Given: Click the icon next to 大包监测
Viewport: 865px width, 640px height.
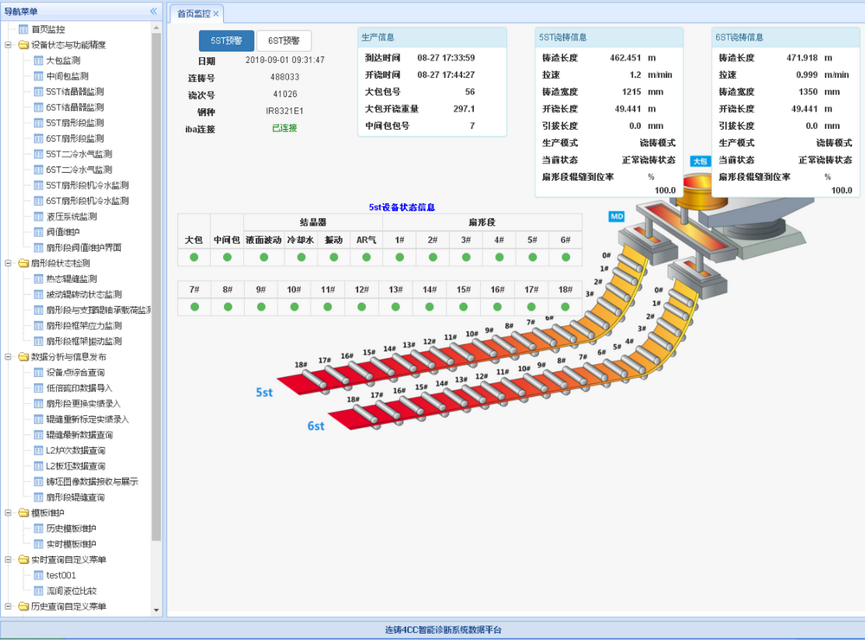Looking at the screenshot, I should tap(38, 61).
